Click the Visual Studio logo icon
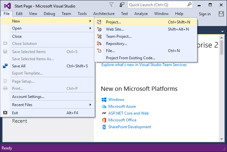Image resolution: width=227 pixels, height=152 pixels. pos(8,6)
